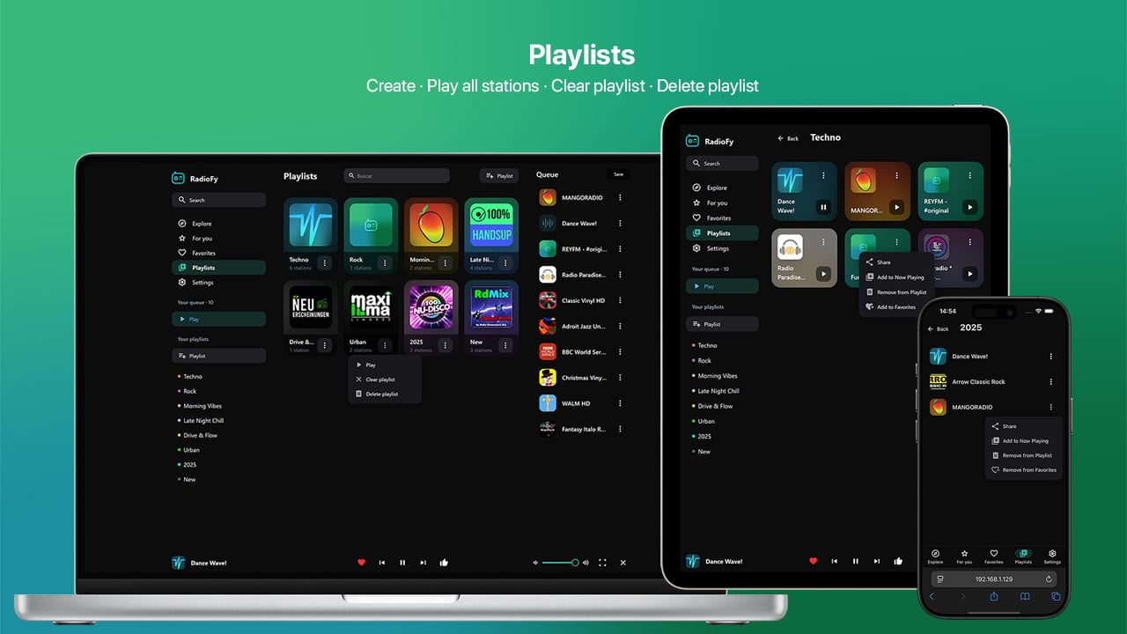Close the player bar on the laptop
The height and width of the screenshot is (634, 1127).
click(x=622, y=563)
